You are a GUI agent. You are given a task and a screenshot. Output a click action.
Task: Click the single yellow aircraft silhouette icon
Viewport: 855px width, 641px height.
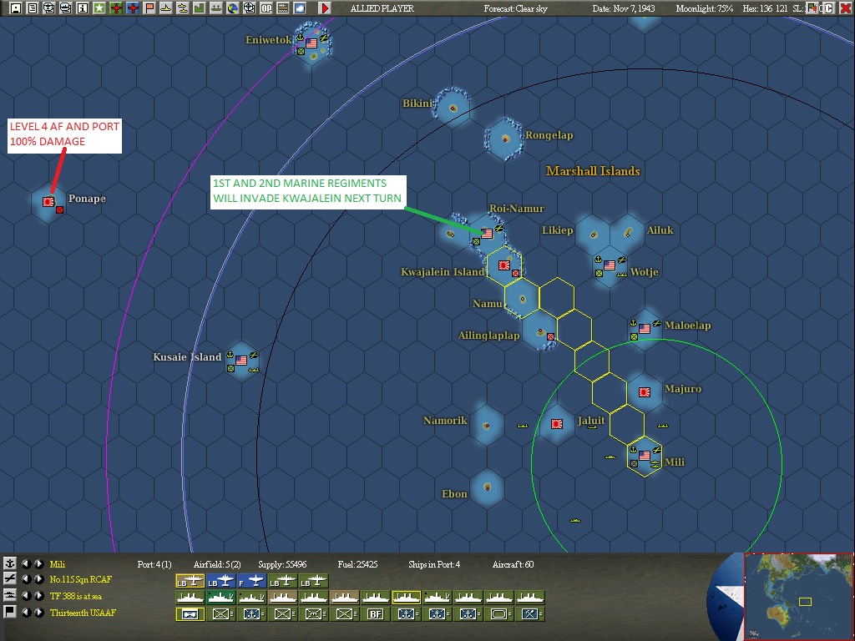click(x=166, y=8)
